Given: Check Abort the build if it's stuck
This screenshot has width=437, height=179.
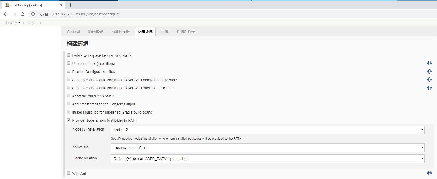Looking at the screenshot, I should click(69, 96).
